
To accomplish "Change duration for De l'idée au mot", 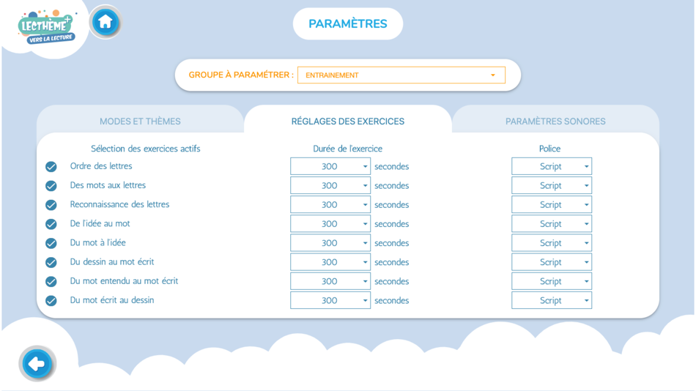I will (330, 223).
